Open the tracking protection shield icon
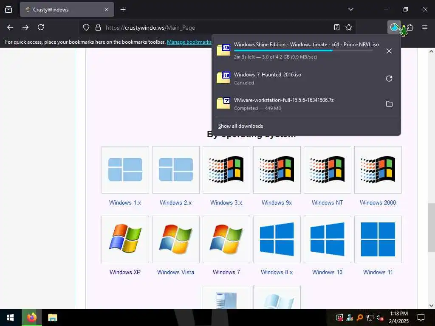This screenshot has width=435, height=326. [86, 28]
